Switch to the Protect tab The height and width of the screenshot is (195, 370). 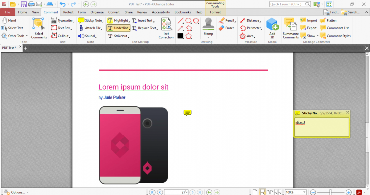click(x=68, y=12)
